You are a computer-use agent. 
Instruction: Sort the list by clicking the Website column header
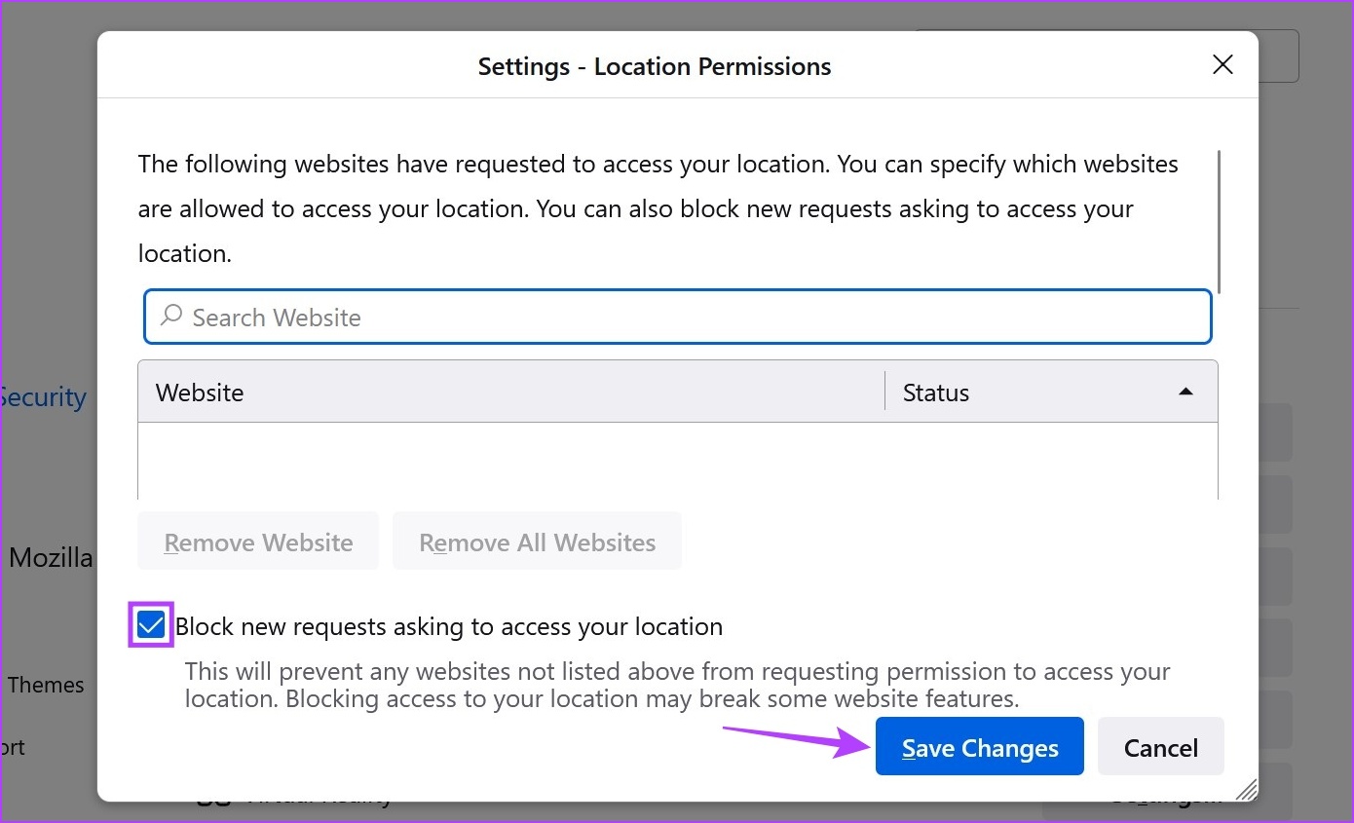click(x=200, y=392)
